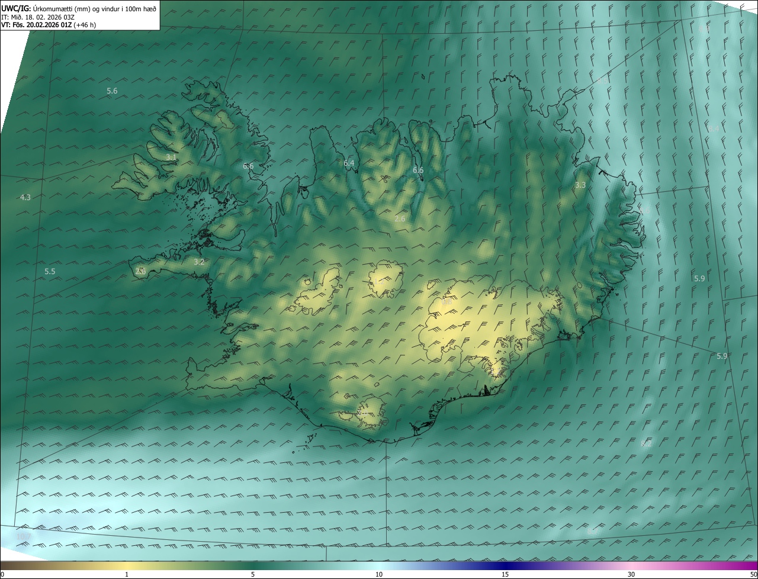Click the 15 label on the color scale
Image resolution: width=758 pixels, height=579 pixels.
click(x=505, y=574)
